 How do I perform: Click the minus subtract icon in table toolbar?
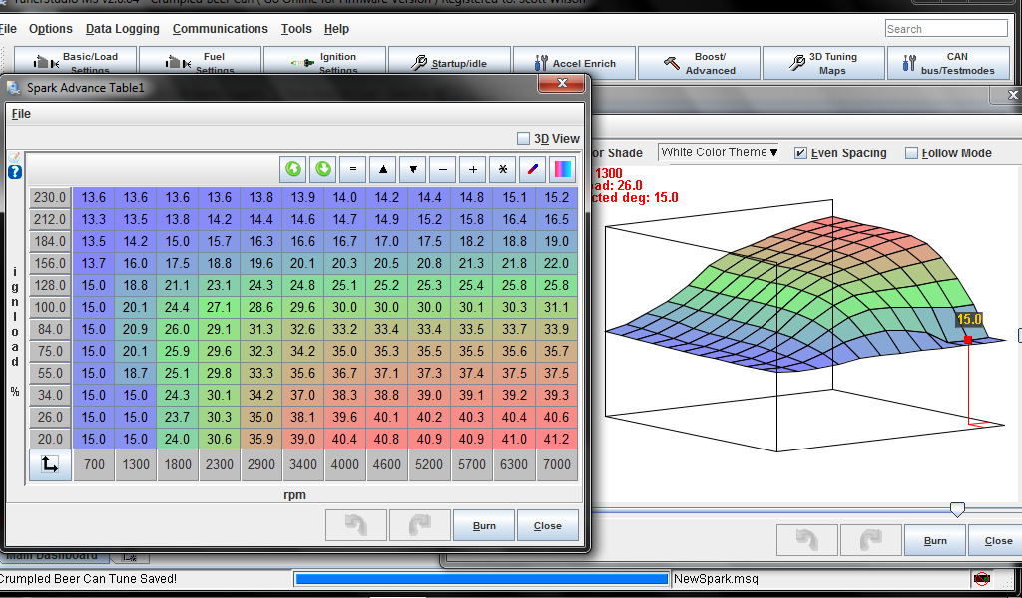tap(443, 168)
